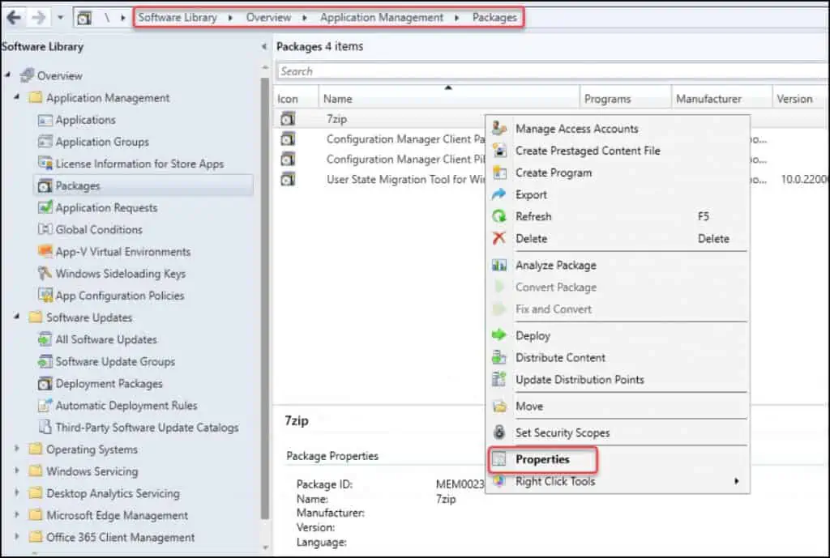Sort by the Name column header
Image resolution: width=830 pixels, height=558 pixels.
point(449,98)
